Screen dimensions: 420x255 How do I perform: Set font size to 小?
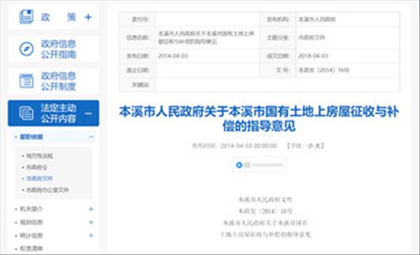[310, 146]
